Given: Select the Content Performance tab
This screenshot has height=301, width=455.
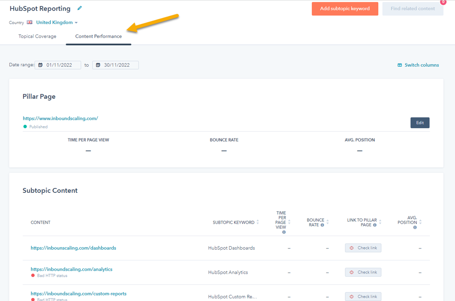Looking at the screenshot, I should tap(98, 36).
